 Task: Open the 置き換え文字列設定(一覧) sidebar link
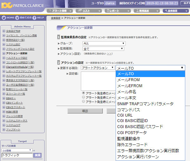(x=20, y=80)
